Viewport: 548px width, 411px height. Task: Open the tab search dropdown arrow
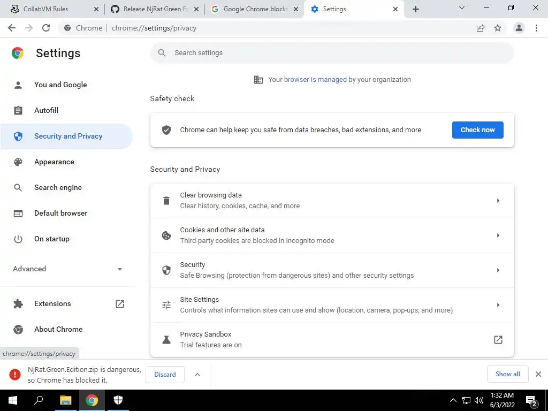(x=462, y=7)
